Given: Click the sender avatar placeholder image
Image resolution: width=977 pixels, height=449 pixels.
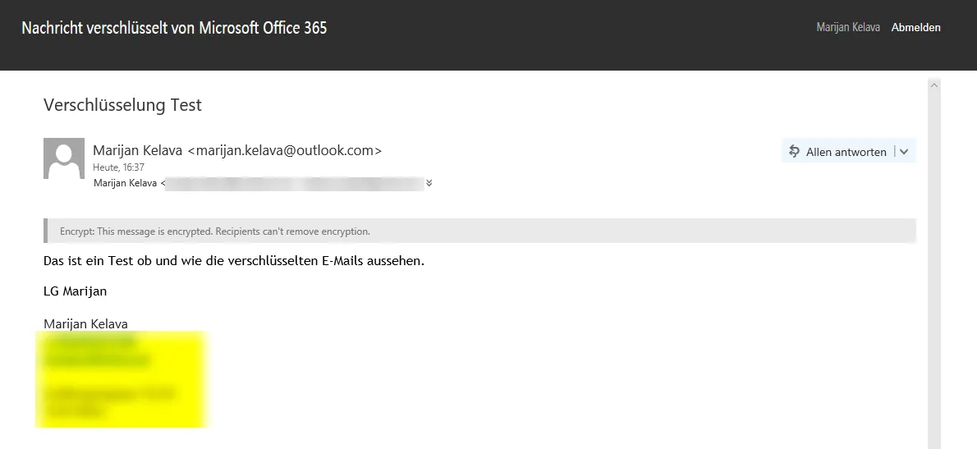Looking at the screenshot, I should [64, 158].
